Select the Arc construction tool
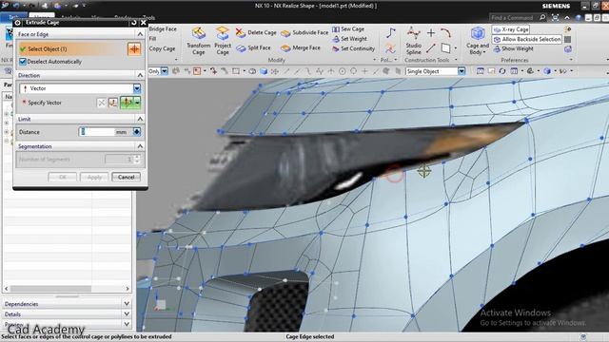This screenshot has width=609, height=342. (x=445, y=33)
